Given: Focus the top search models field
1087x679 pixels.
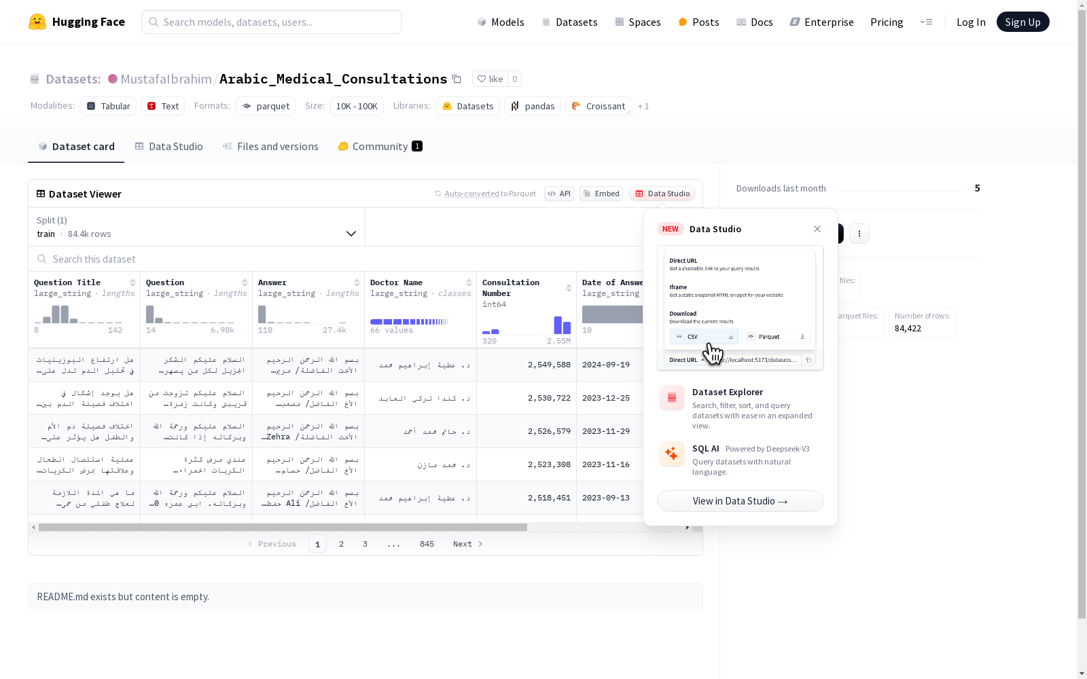Looking at the screenshot, I should click(x=272, y=22).
